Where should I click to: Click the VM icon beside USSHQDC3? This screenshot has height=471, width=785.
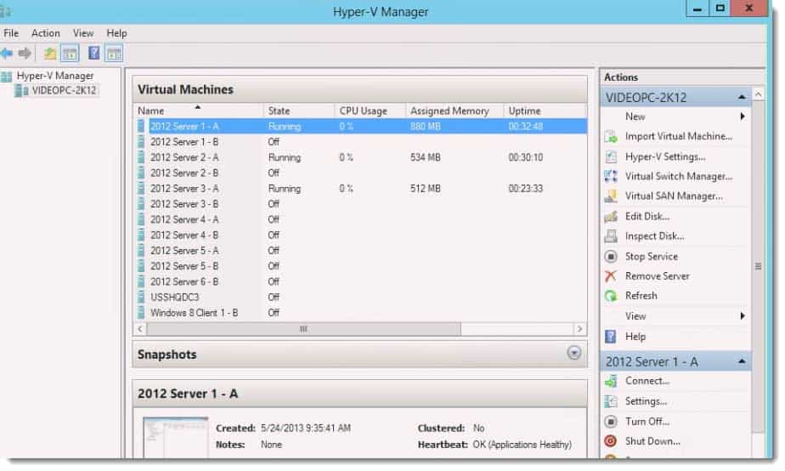[141, 297]
